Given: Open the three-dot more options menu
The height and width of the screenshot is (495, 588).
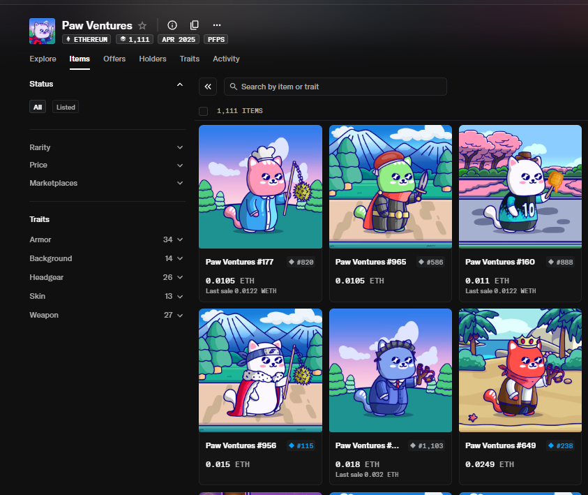Looking at the screenshot, I should [217, 25].
